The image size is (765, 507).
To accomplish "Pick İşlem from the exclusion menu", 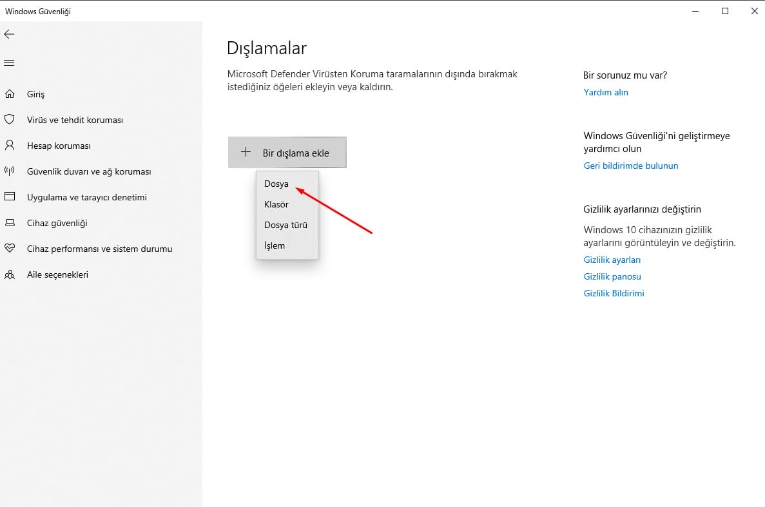I will click(x=275, y=245).
